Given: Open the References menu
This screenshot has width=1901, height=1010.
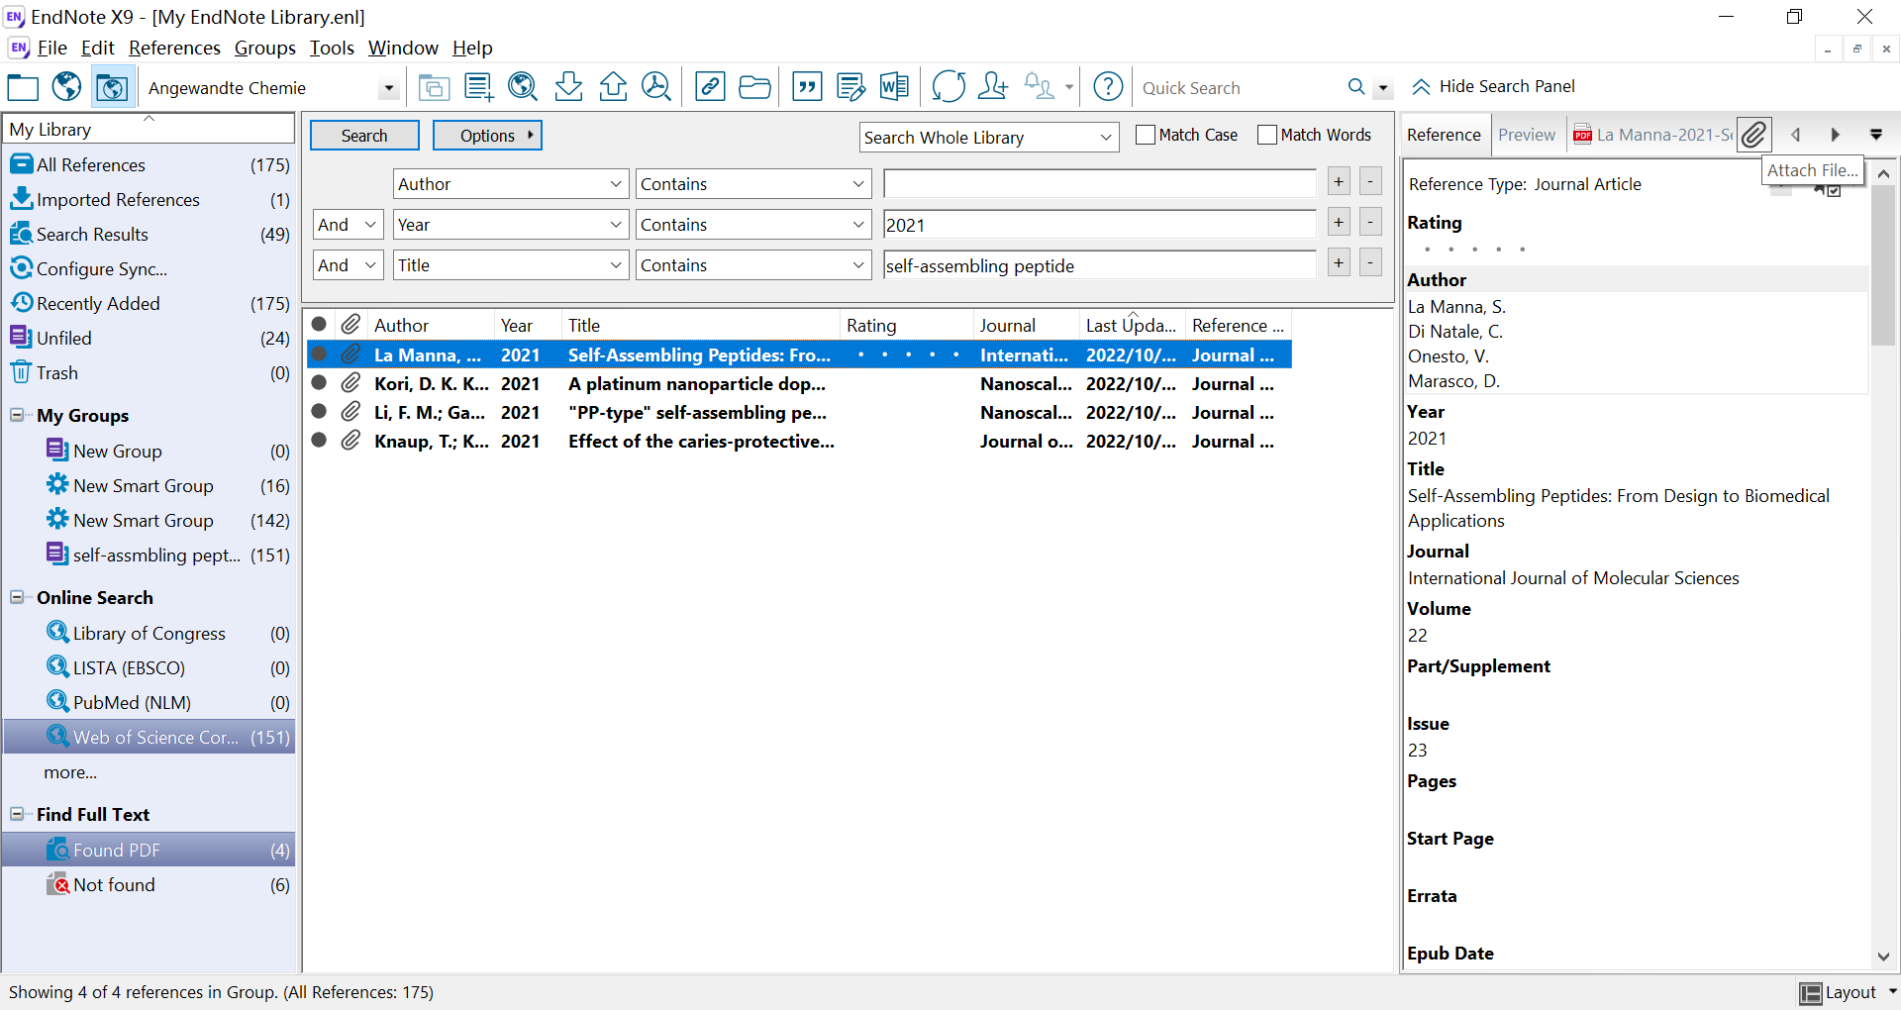Looking at the screenshot, I should tap(174, 48).
